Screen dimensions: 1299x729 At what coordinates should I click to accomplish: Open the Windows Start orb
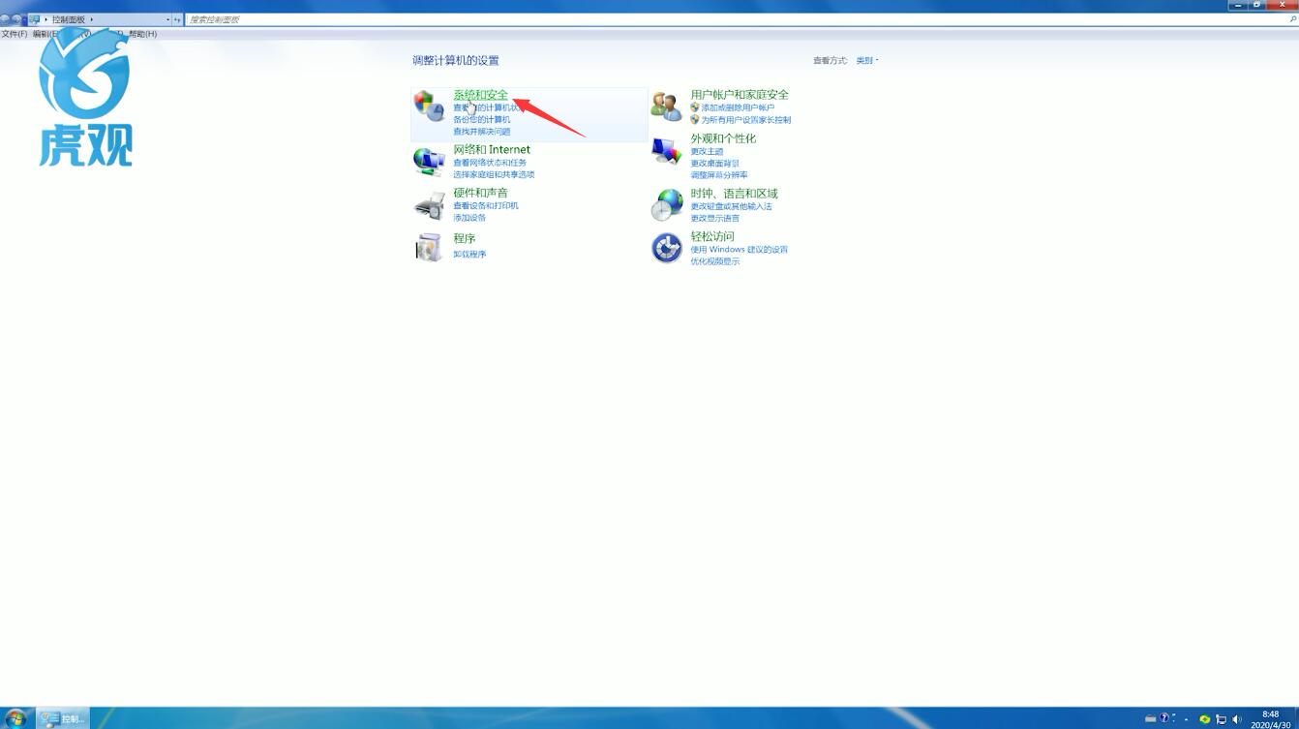[x=15, y=718]
